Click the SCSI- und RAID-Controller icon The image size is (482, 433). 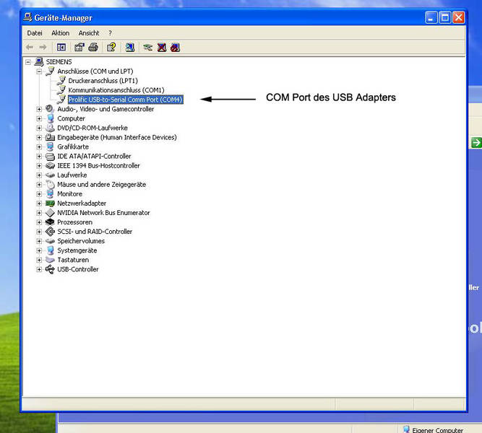pos(50,232)
